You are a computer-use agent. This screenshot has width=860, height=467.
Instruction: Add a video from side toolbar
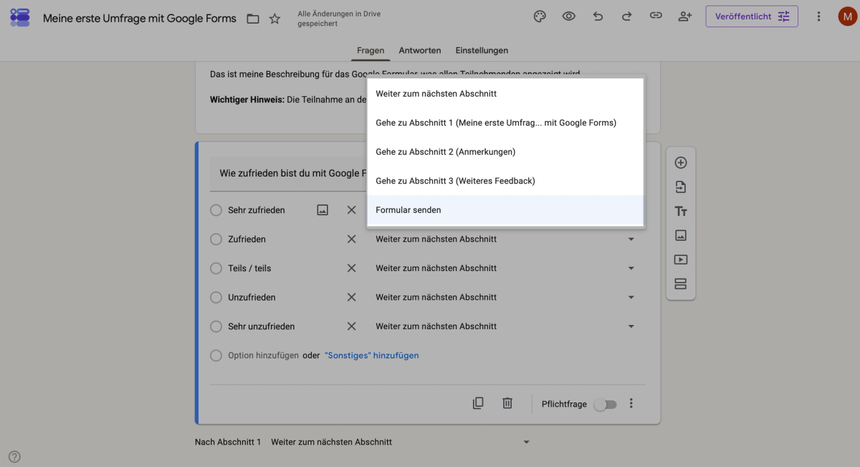tap(681, 260)
